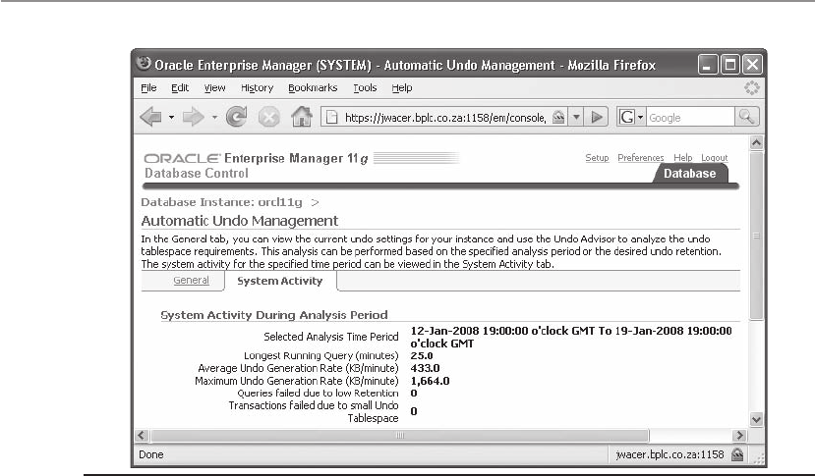This screenshot has height=476, width=815.
Task: Click the Longest Running Query value 25.0
Action: (x=422, y=356)
